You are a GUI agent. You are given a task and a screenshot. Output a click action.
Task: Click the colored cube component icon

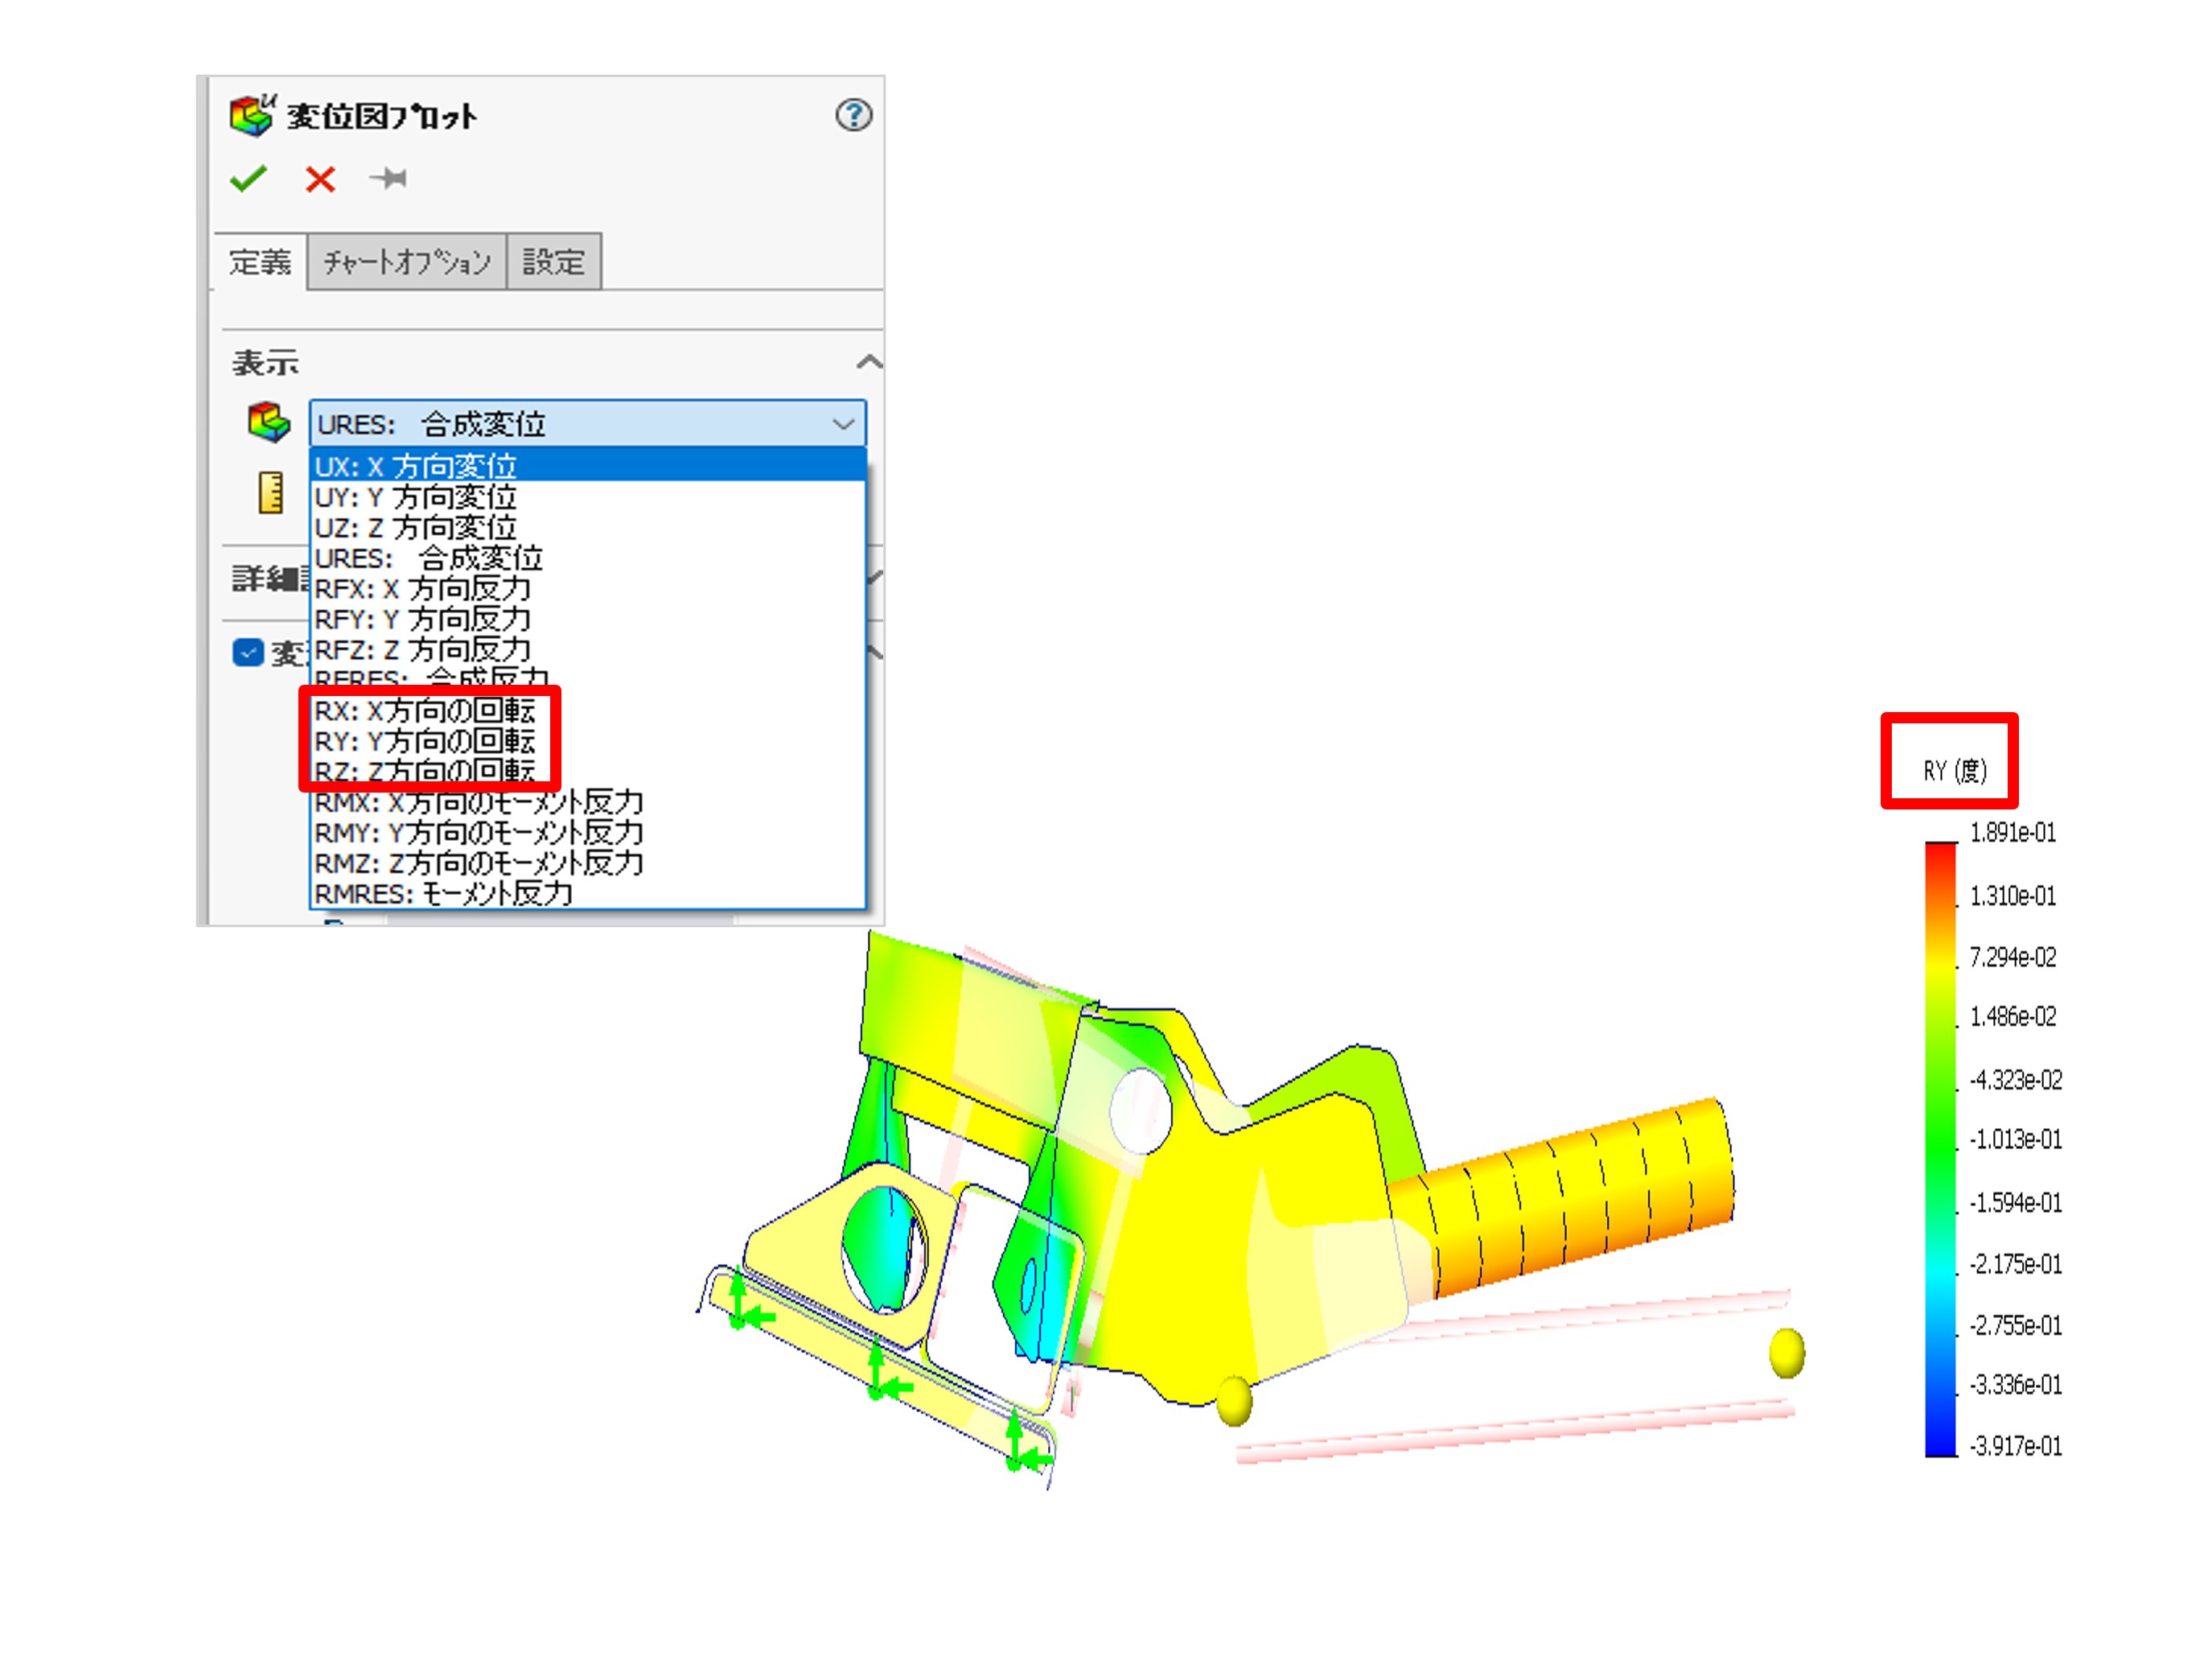click(269, 422)
